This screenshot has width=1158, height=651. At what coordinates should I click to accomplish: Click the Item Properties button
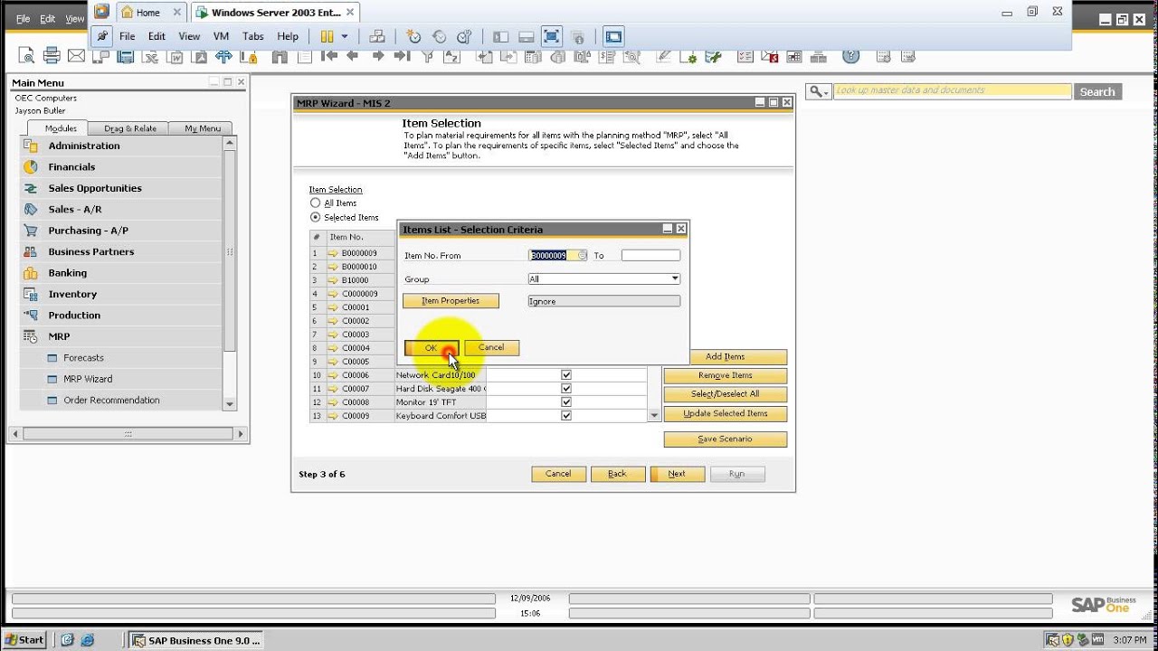451,301
